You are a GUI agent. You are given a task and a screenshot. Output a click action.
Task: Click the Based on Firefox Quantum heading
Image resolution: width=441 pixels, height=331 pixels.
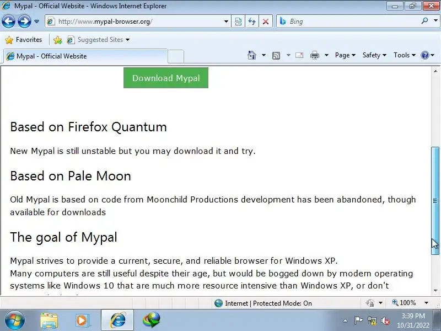tap(88, 127)
